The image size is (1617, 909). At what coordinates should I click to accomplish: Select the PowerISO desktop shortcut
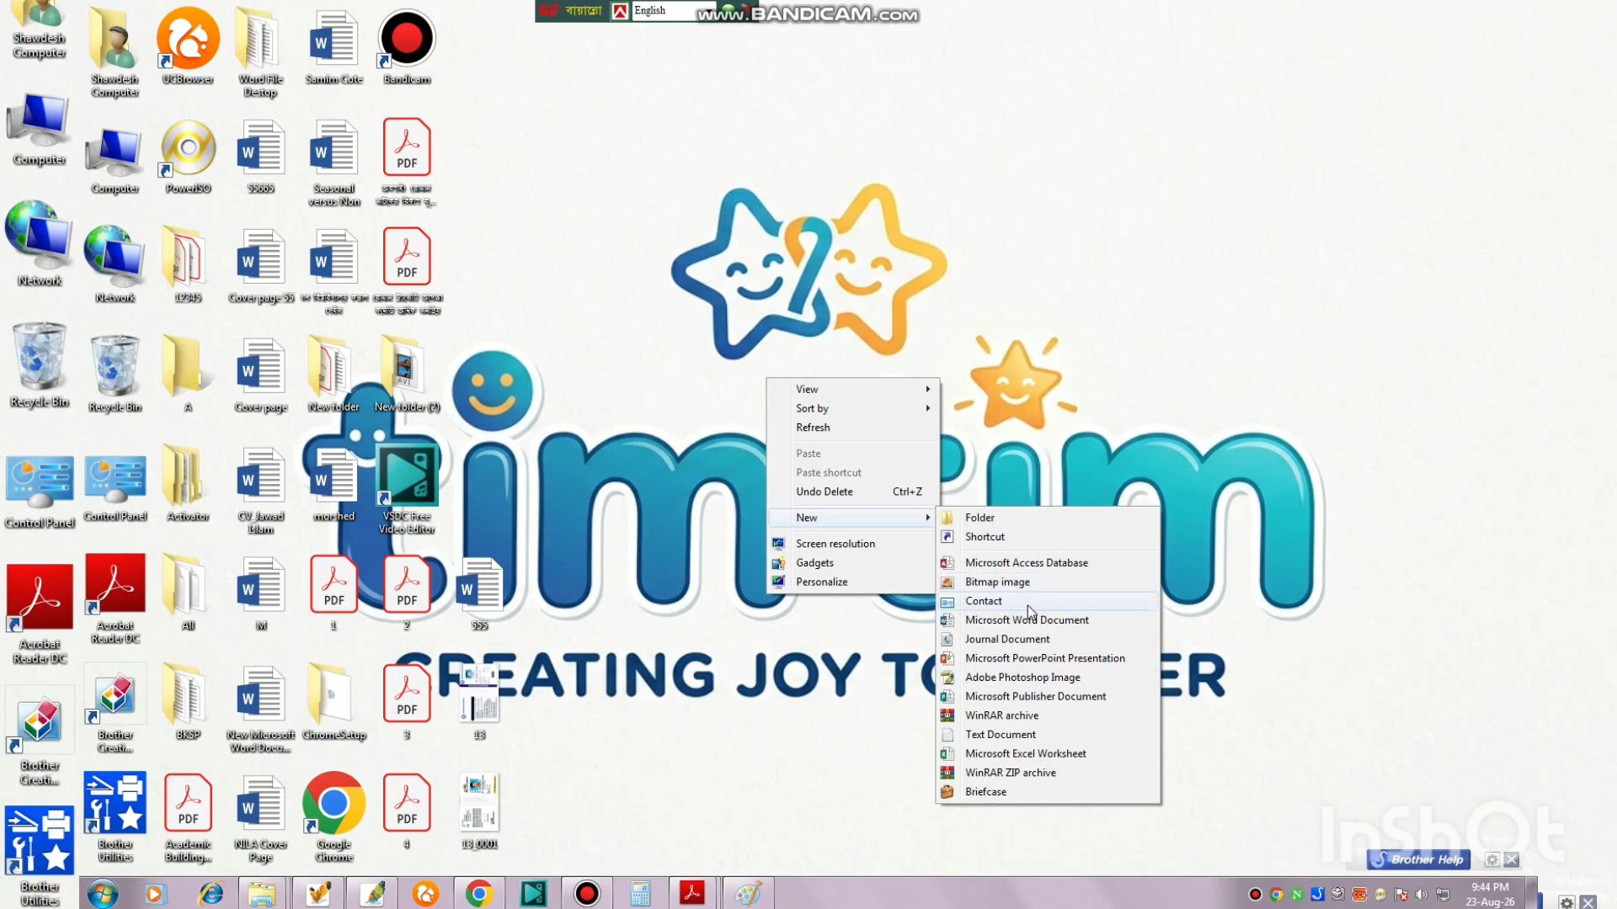(188, 157)
